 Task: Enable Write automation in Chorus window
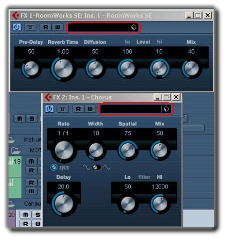(90, 109)
